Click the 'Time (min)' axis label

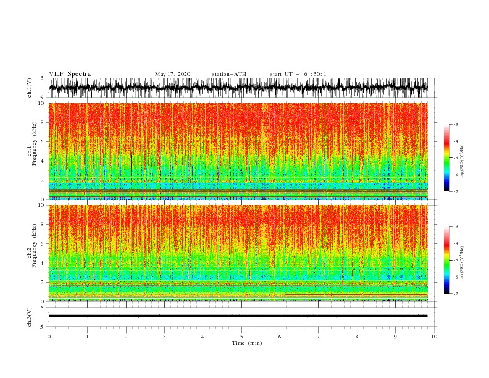(247, 343)
